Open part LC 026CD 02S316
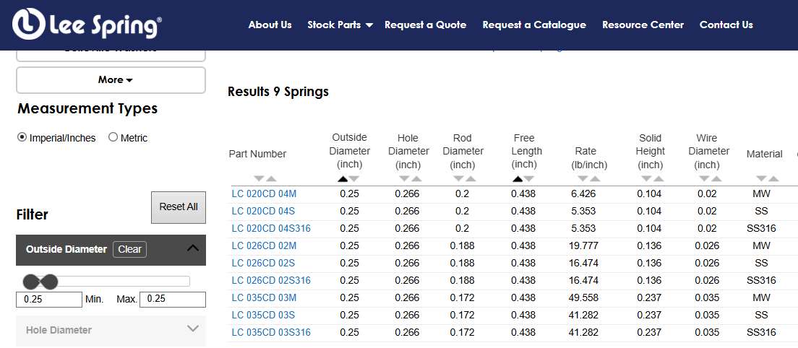This screenshot has height=348, width=798. (x=271, y=280)
